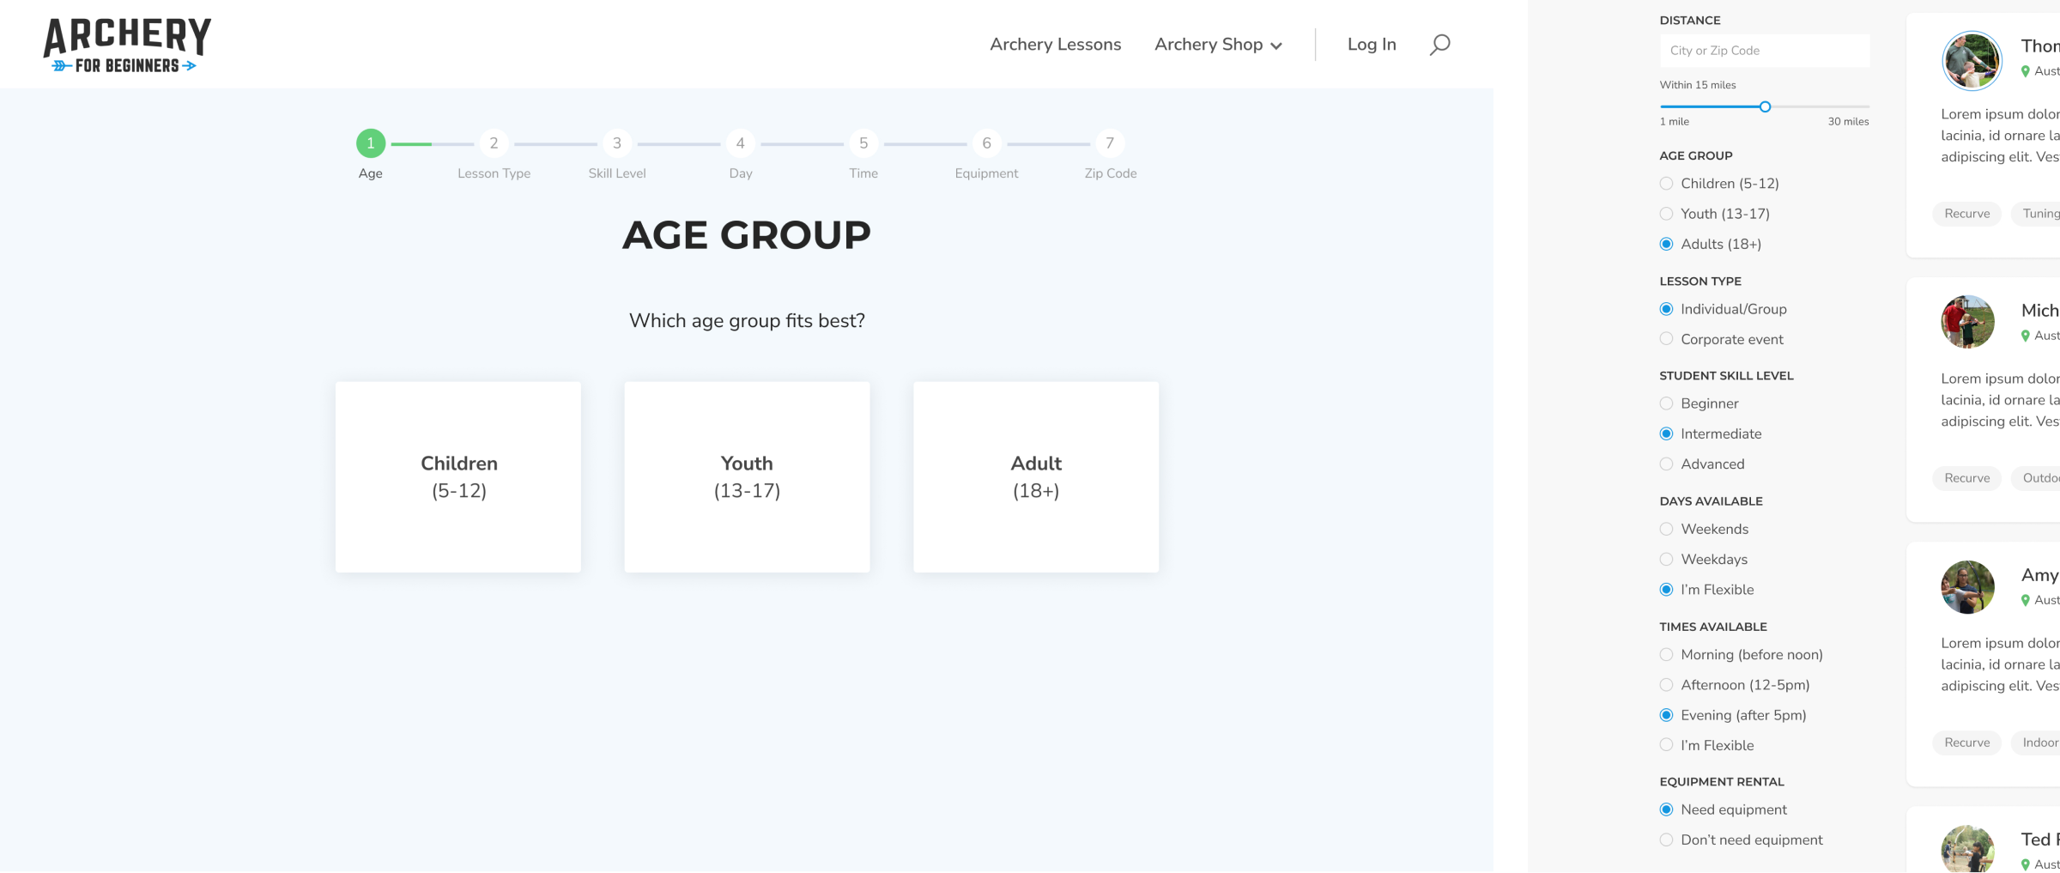Screen dimensions: 2060x873
Task: Open the Archery Shop dropdown menu
Action: (x=1217, y=45)
